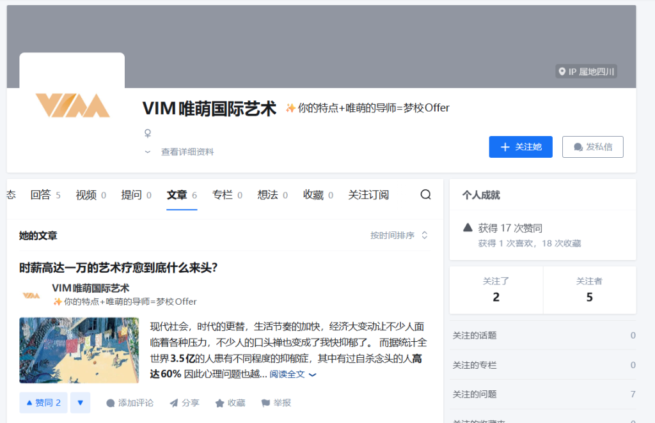Open the search icon on the profile tabs bar

point(425,194)
